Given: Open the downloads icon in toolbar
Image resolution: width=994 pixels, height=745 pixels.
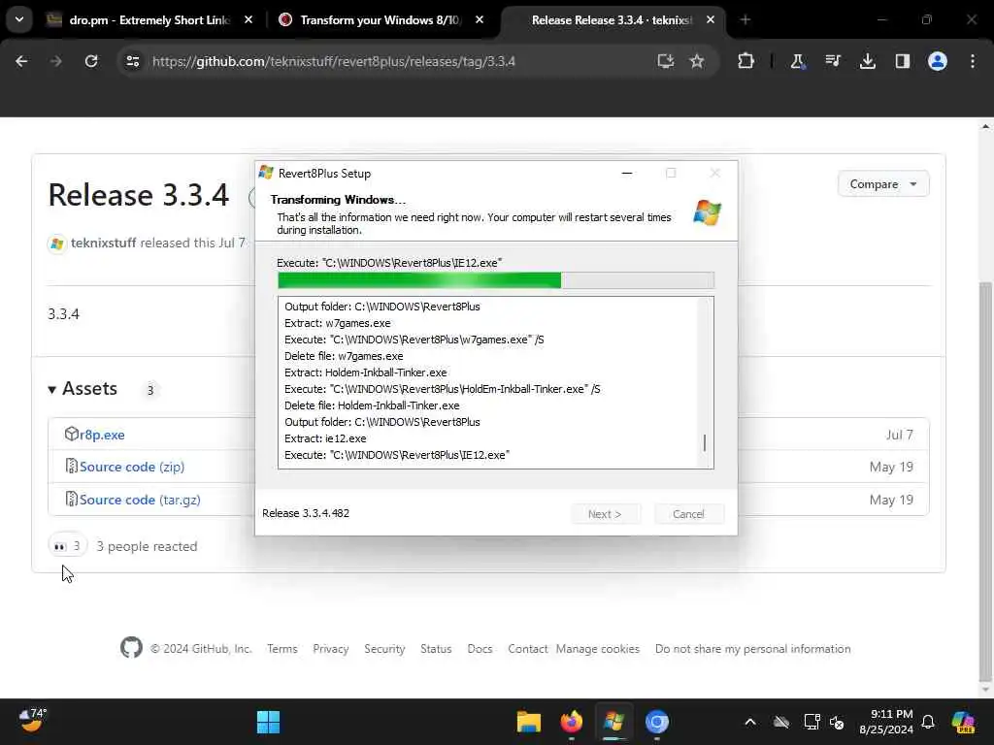Looking at the screenshot, I should pyautogui.click(x=867, y=61).
